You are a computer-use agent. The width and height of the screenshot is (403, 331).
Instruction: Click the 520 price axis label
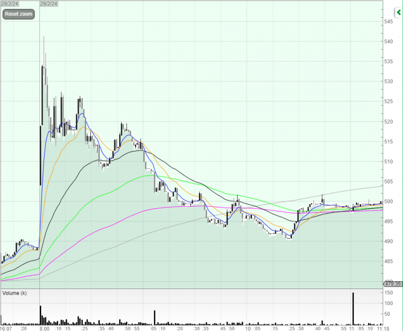click(389, 122)
